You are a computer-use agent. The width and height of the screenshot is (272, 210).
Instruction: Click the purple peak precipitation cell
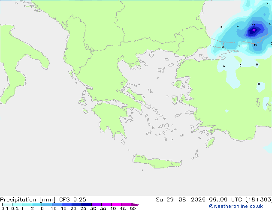click(x=254, y=30)
